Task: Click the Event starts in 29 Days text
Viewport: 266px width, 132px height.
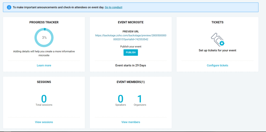Action: pyautogui.click(x=131, y=65)
